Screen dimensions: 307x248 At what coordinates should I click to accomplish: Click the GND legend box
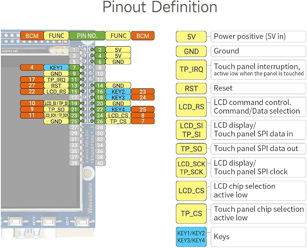coord(191,51)
